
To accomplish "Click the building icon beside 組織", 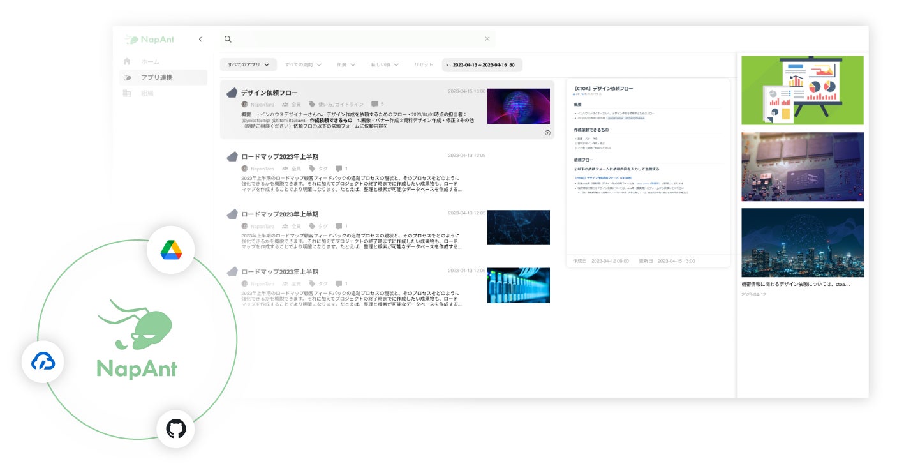I will (x=127, y=93).
